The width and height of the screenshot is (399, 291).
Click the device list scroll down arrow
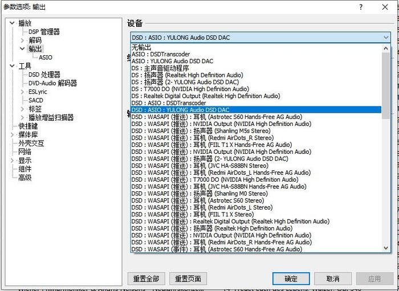(386, 248)
